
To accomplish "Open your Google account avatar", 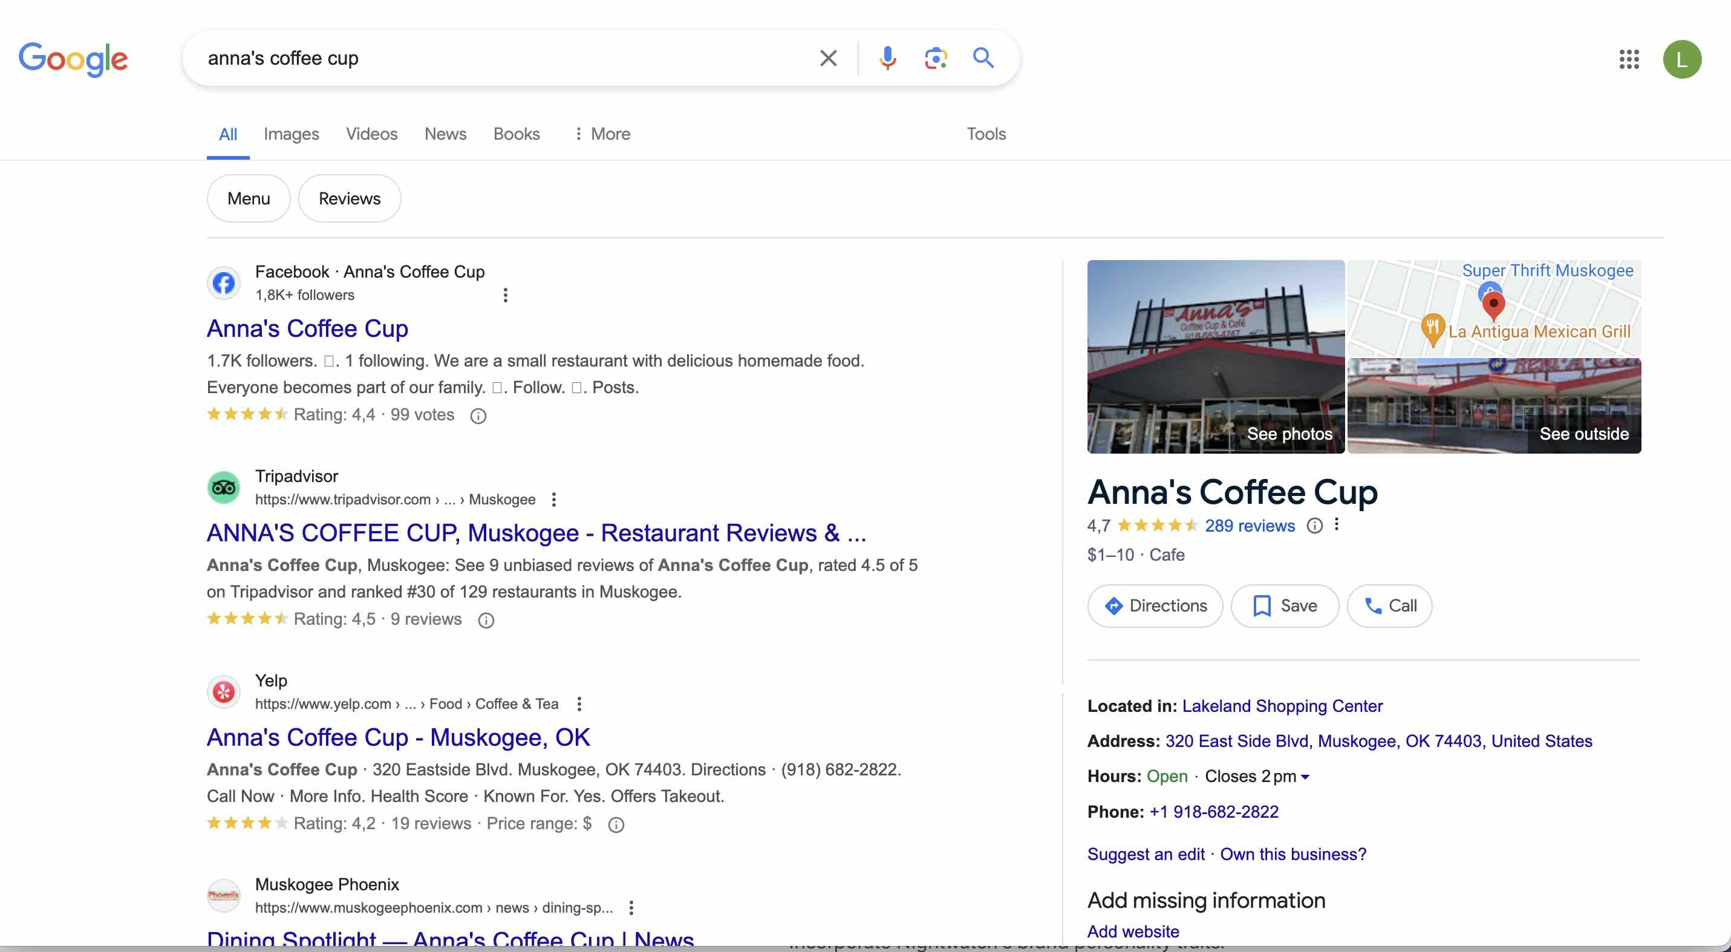I will [1683, 60].
